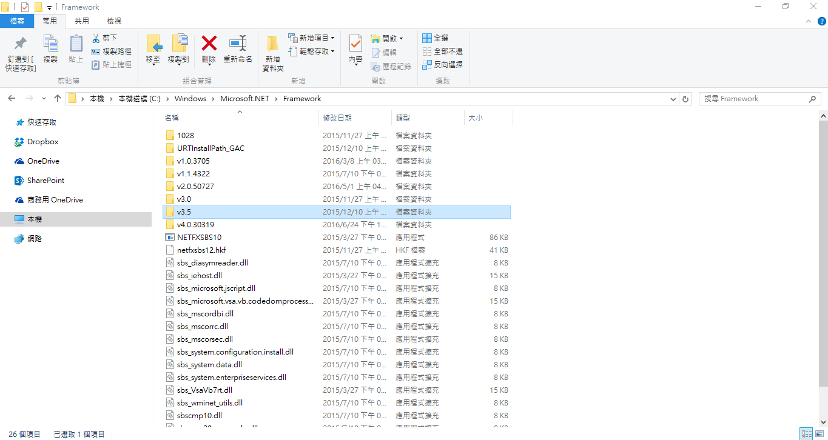Click Windows in the address breadcrumb
Viewport: 828px width, 440px height.
point(190,99)
